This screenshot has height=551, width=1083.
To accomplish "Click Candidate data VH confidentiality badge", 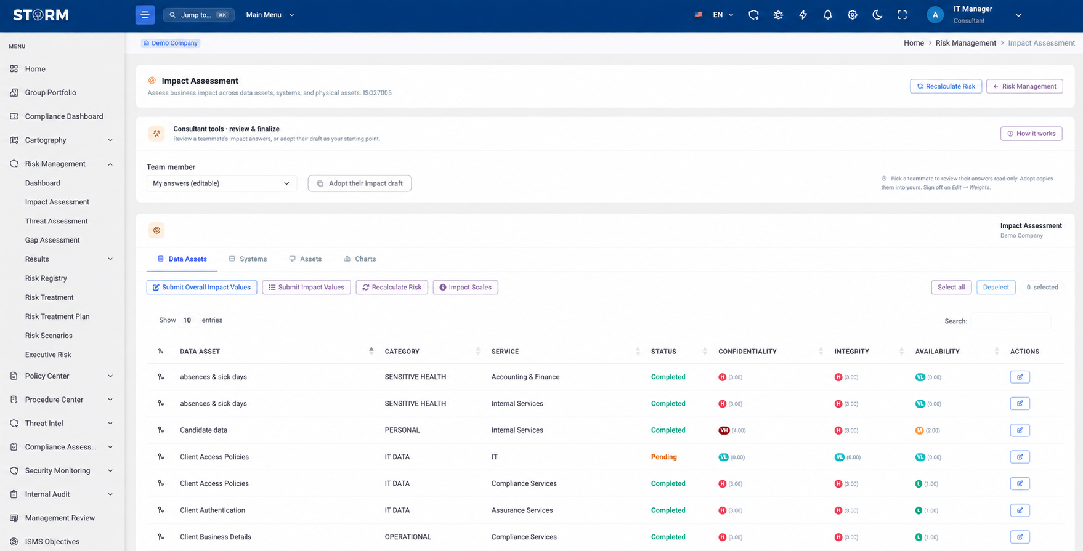I will (x=724, y=430).
